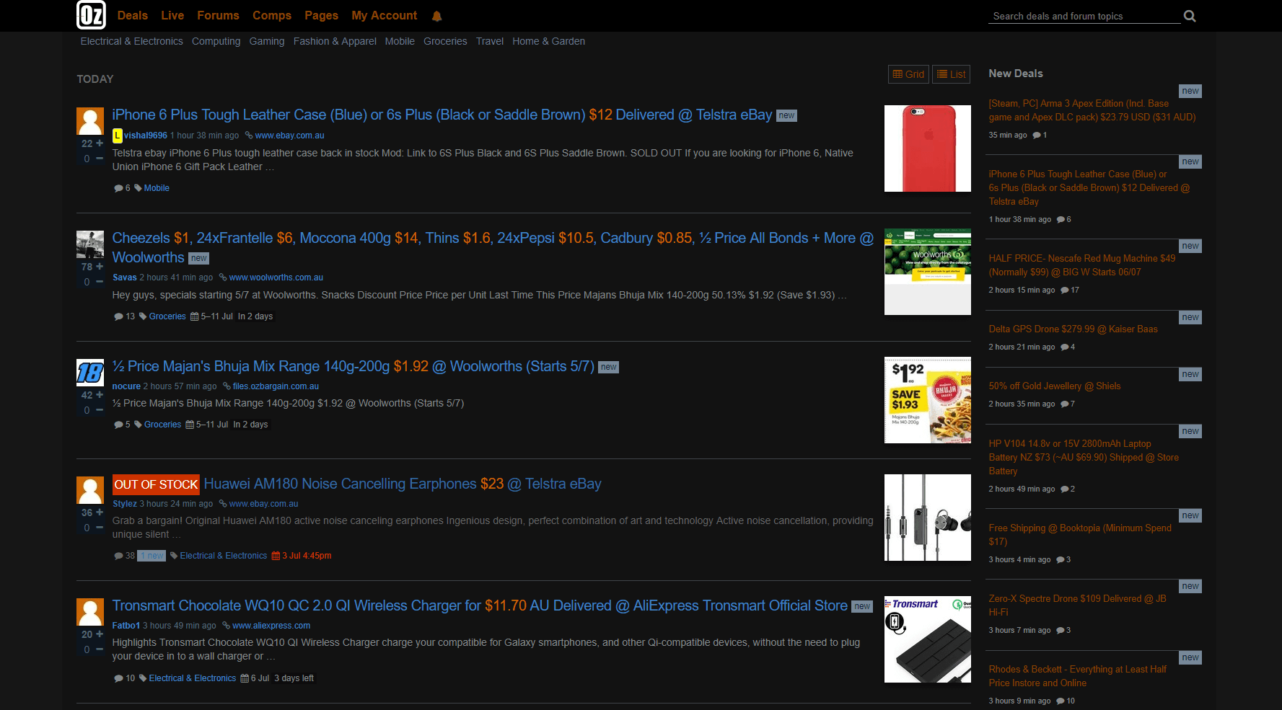Visit www.woolworths.com.au link on the Cheezels deal
The height and width of the screenshot is (710, 1282).
(276, 278)
